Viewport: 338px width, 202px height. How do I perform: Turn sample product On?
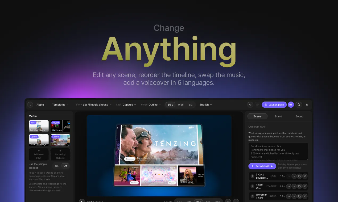point(57,166)
